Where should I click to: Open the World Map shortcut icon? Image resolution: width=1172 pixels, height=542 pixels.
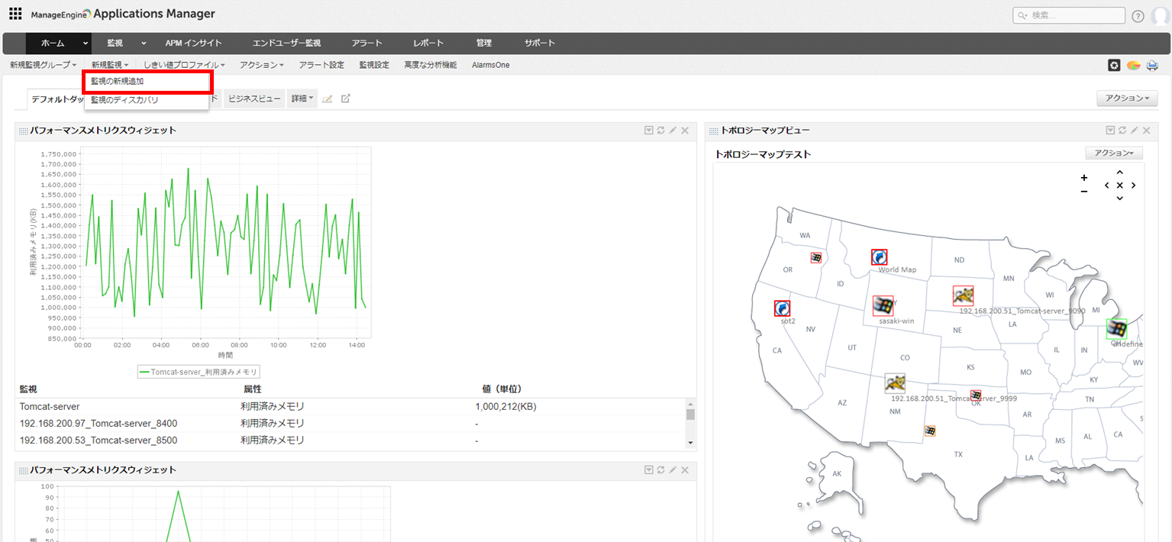[879, 257]
